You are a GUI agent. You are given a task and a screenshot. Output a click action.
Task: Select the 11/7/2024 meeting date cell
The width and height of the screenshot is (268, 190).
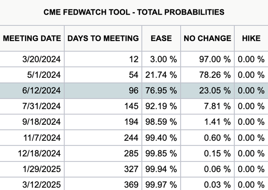click(32, 137)
